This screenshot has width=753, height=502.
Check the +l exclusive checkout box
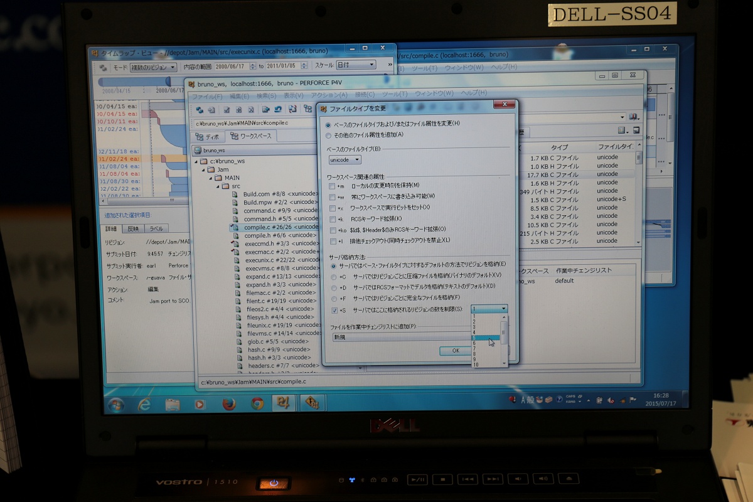point(333,241)
